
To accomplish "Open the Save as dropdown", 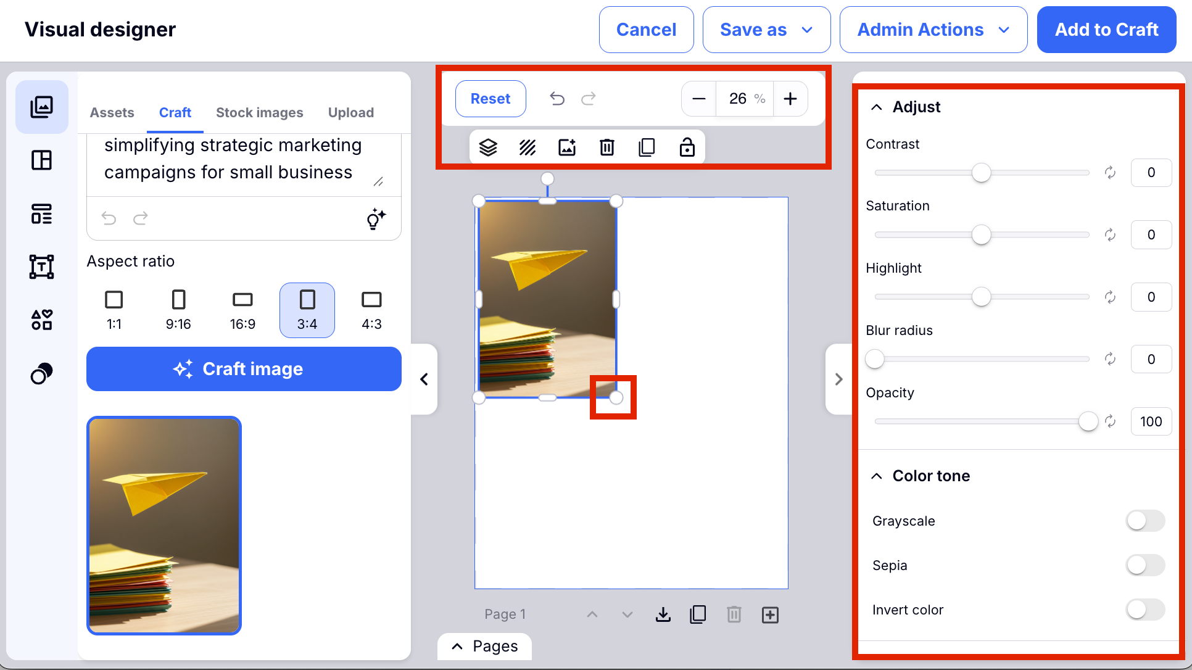I will click(x=766, y=30).
